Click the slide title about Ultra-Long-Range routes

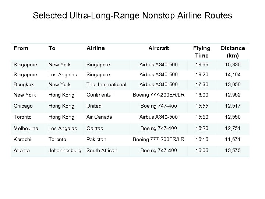[132, 15]
